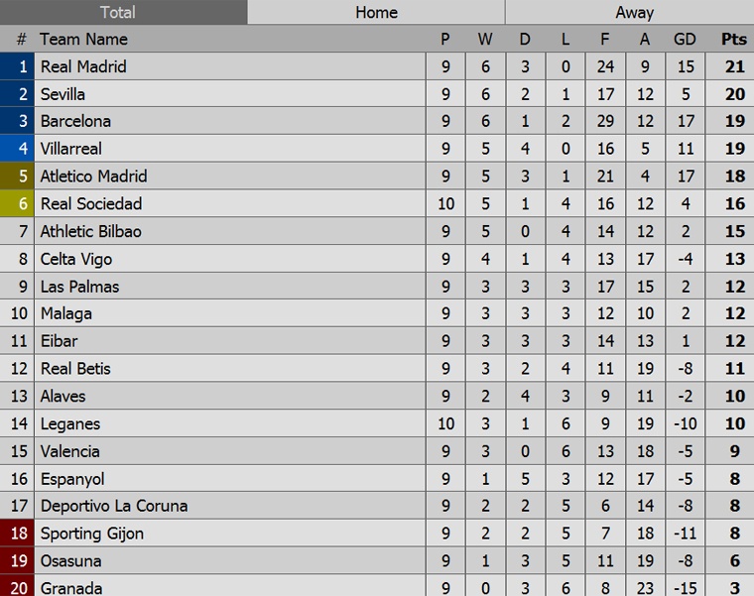
Task: Click position 1 blue rank badge
Action: (x=20, y=67)
